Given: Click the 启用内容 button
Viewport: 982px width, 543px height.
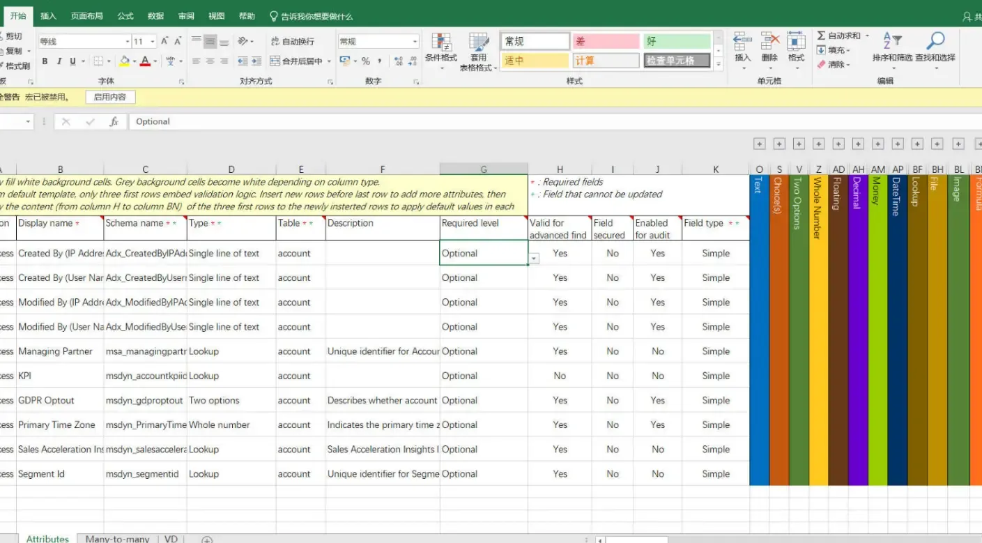Looking at the screenshot, I should [x=110, y=97].
